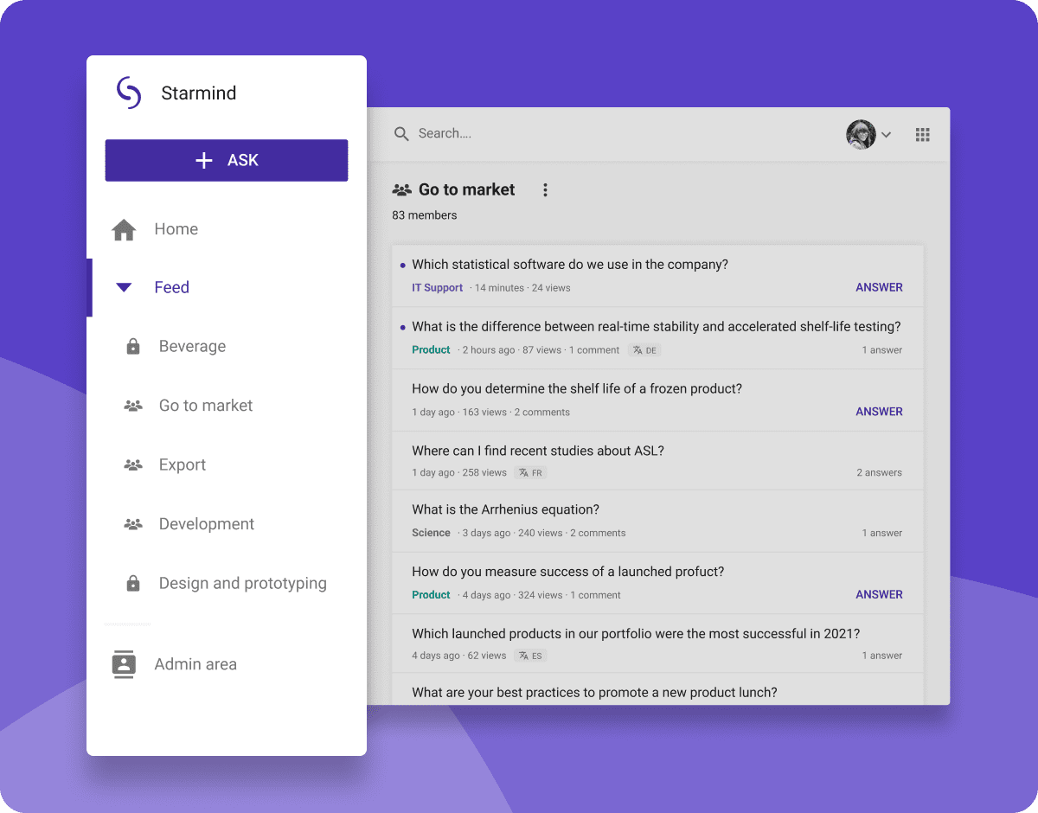Click the group icon beside Export

tap(133, 465)
